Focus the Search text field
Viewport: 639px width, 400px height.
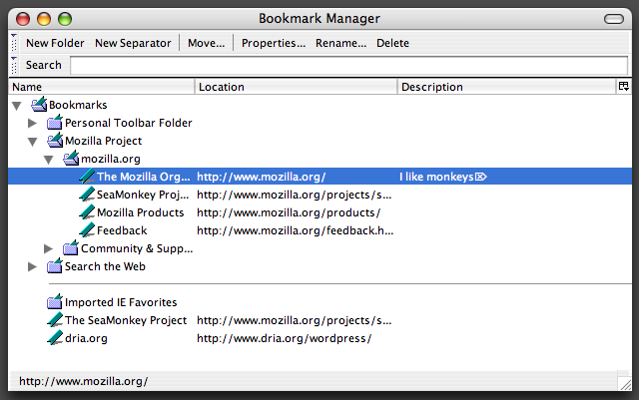pyautogui.click(x=348, y=66)
